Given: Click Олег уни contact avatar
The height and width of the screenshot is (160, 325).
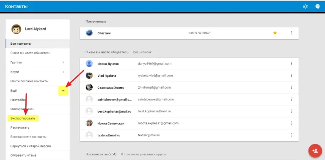Looking at the screenshot, I should 89,33.
